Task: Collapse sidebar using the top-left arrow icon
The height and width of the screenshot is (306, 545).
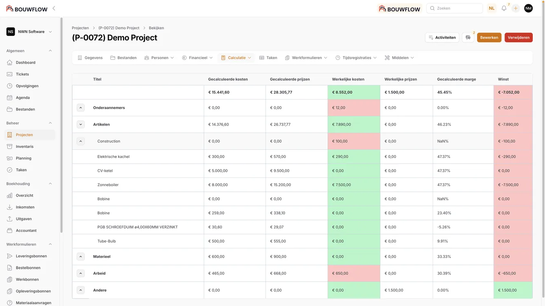Action: pos(54,8)
